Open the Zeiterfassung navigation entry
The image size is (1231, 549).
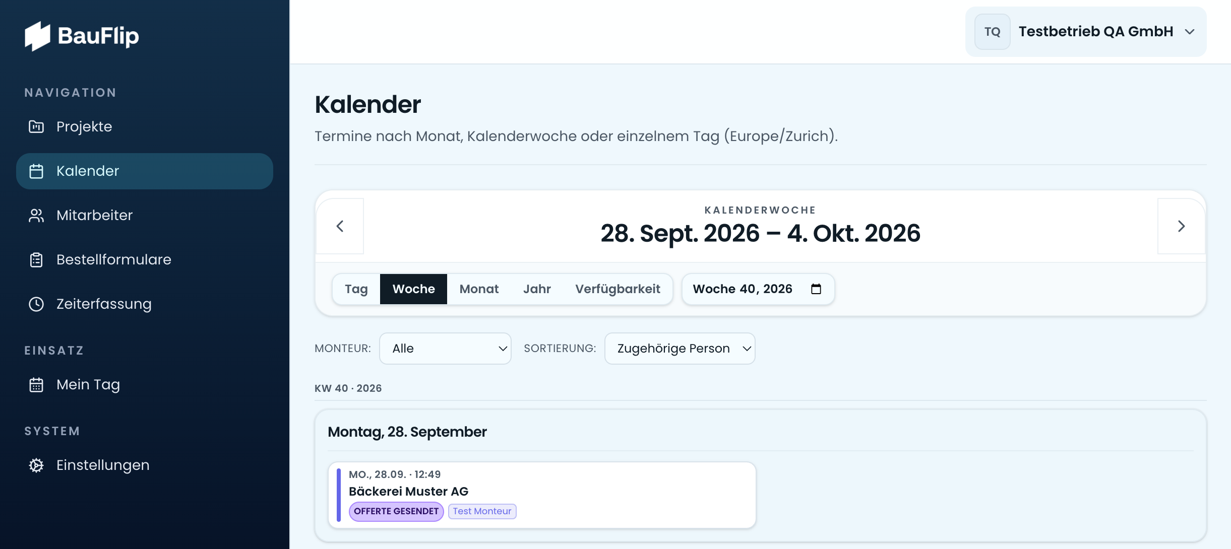145,304
